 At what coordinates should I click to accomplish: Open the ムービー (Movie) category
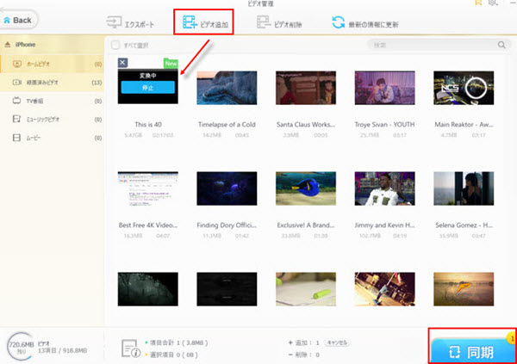52,138
